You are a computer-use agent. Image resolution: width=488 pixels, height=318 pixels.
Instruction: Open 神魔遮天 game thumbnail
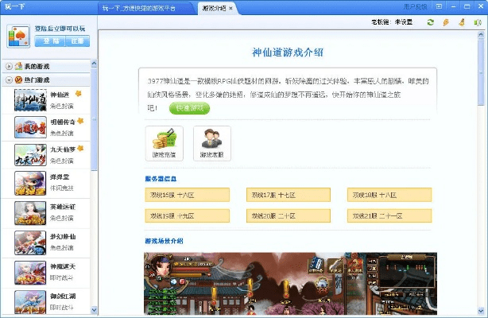30,273
